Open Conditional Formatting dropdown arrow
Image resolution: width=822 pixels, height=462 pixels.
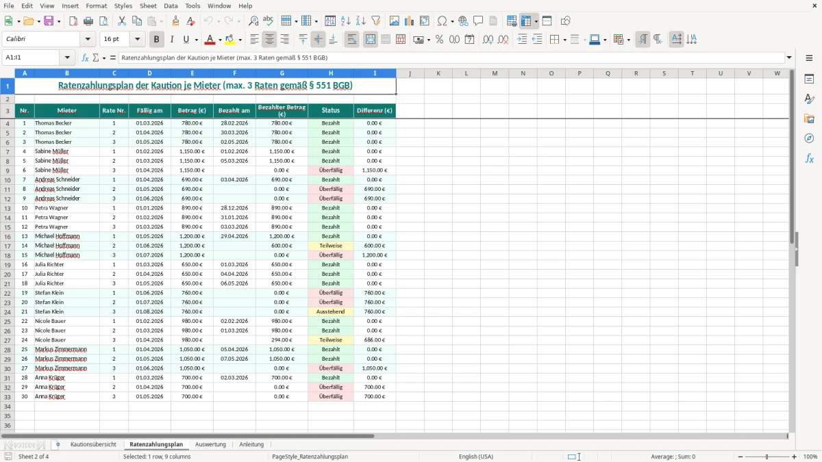pos(628,40)
